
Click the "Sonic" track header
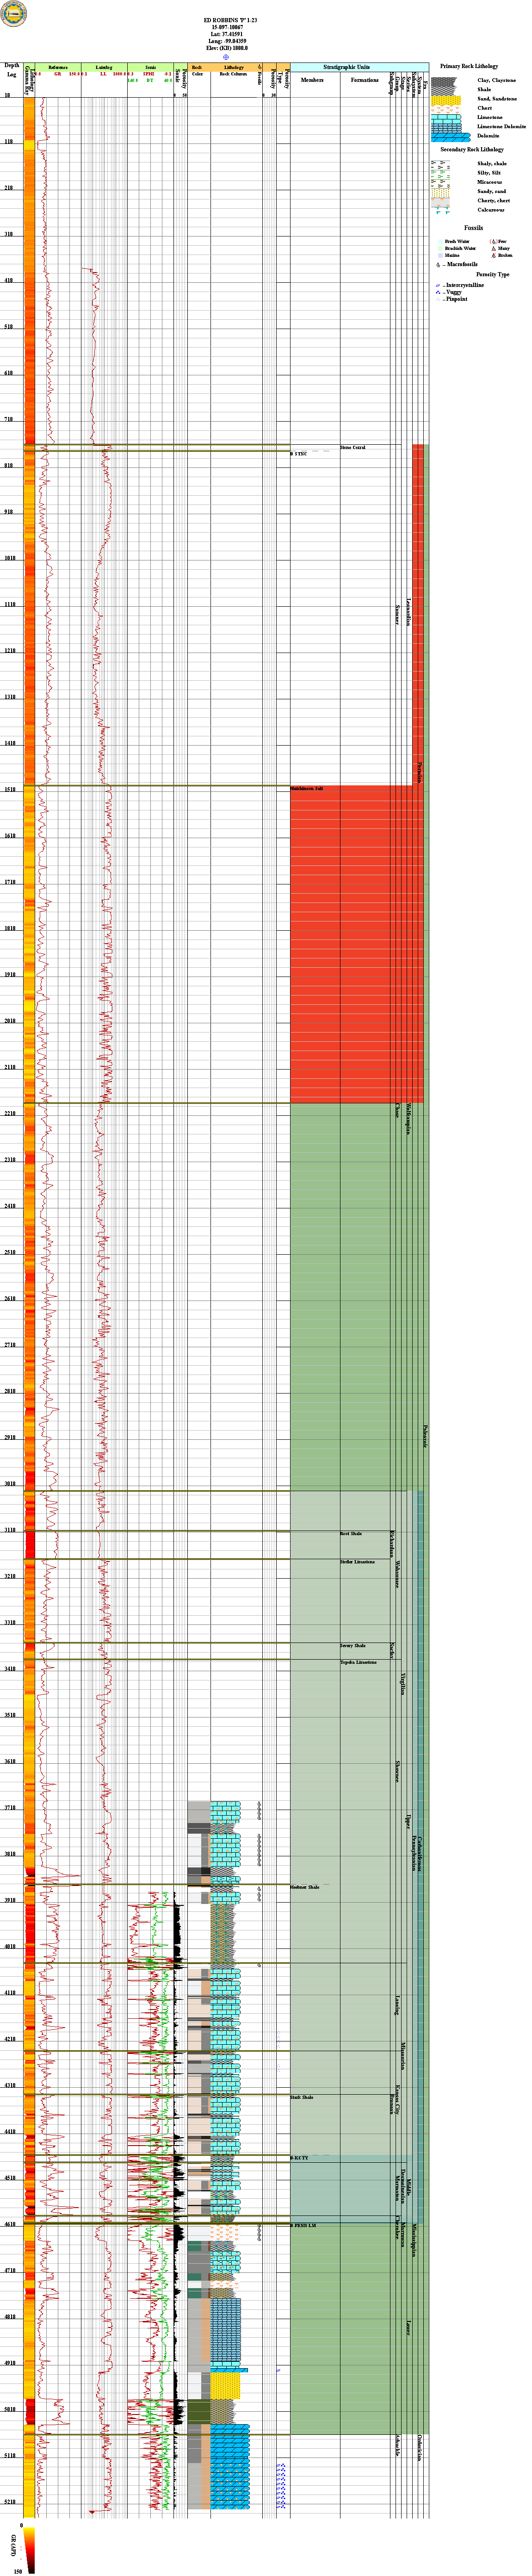click(150, 67)
